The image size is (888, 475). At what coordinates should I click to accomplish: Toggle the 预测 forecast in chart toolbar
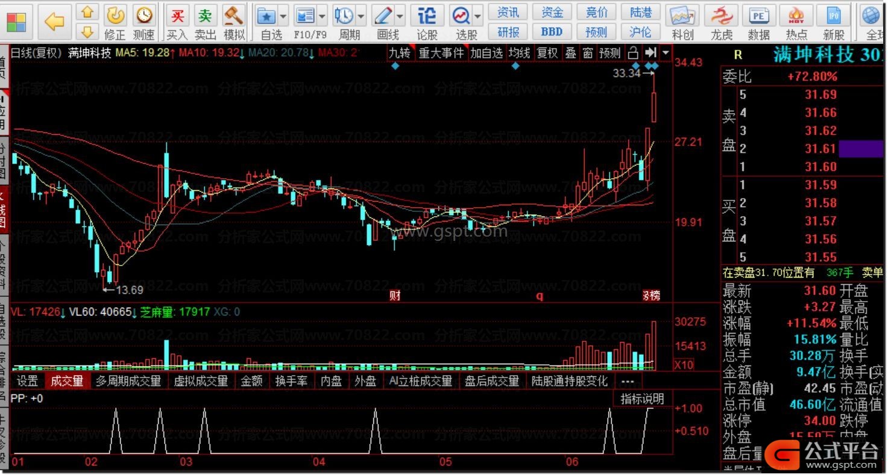point(610,53)
